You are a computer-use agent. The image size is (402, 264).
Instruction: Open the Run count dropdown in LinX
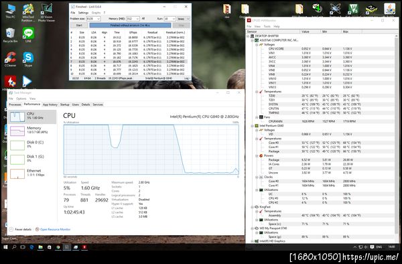170,19
